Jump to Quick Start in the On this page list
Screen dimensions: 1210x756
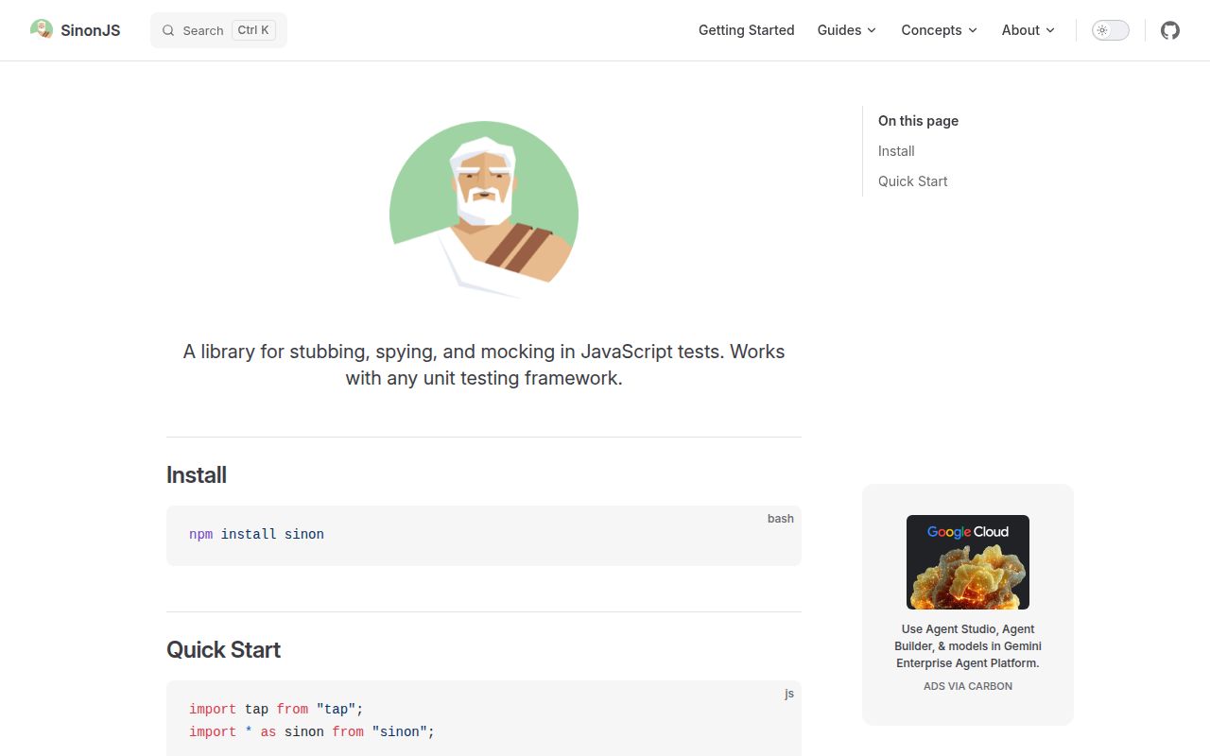click(912, 181)
